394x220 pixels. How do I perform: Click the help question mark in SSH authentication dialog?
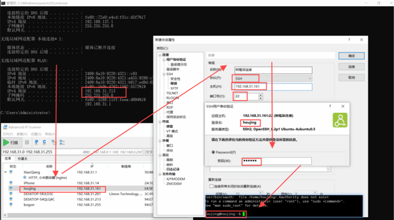(x=330, y=106)
